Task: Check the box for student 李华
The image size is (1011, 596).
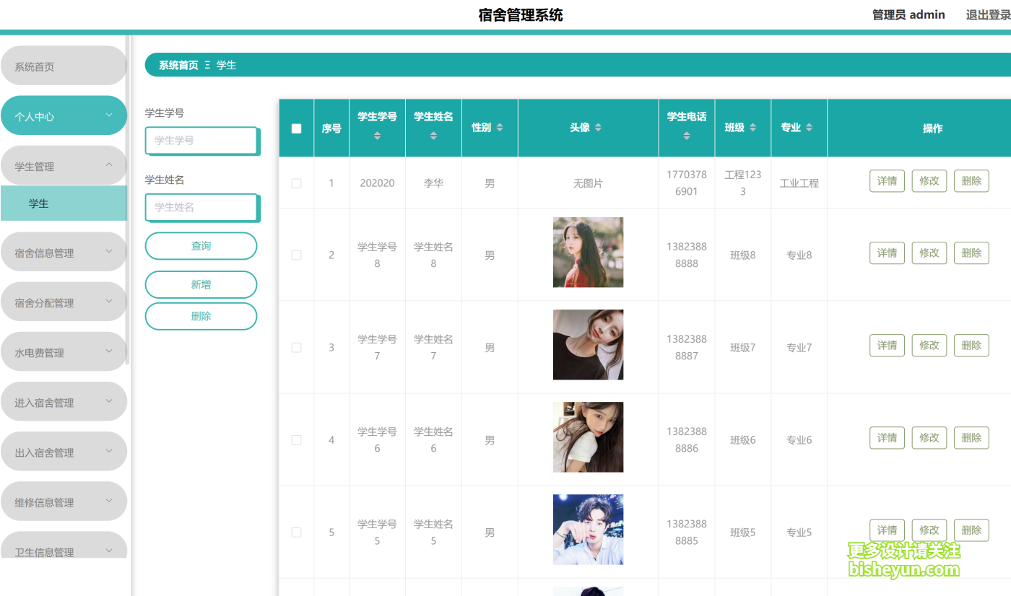Action: click(x=296, y=183)
